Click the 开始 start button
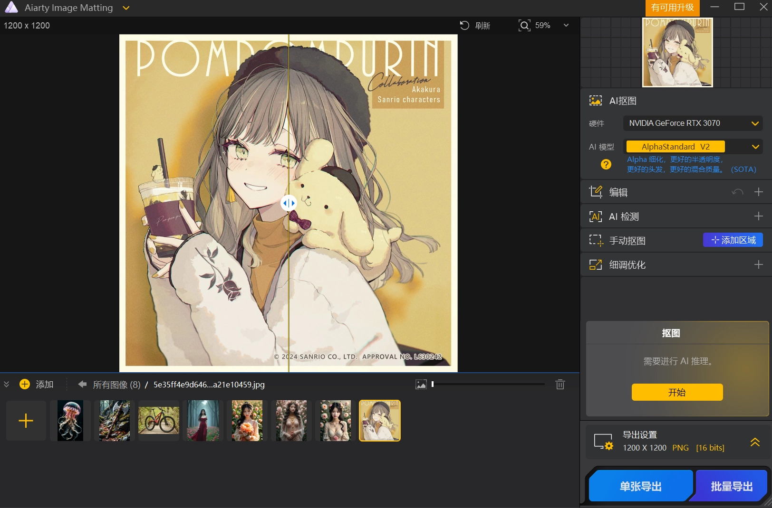This screenshot has width=772, height=508. coord(677,392)
